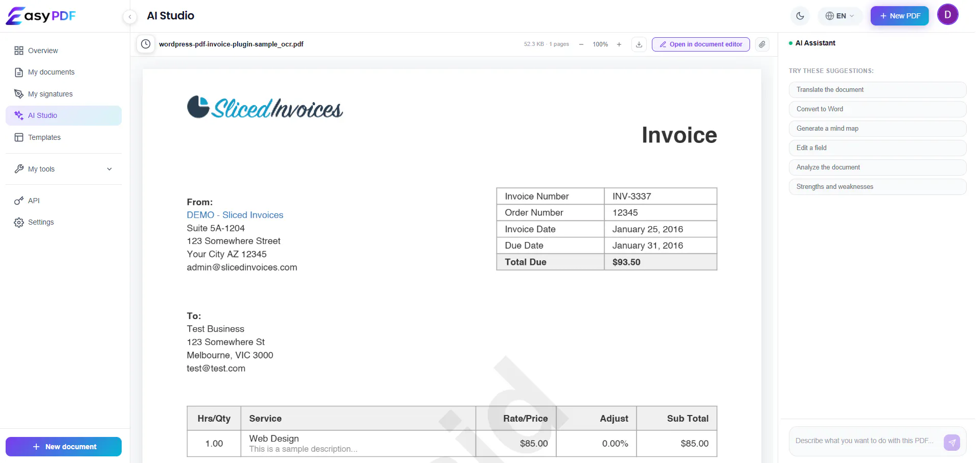Open Overview in the sidebar
Screen dimensions: 976x463
(63, 51)
